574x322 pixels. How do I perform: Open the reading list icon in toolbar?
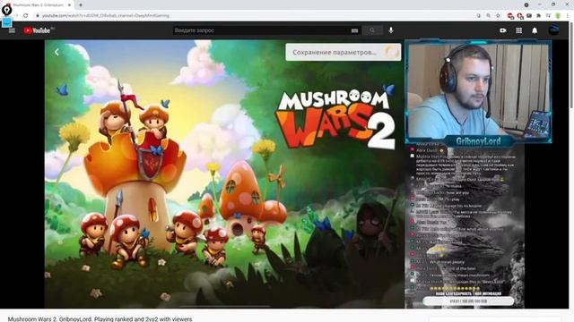(x=548, y=16)
